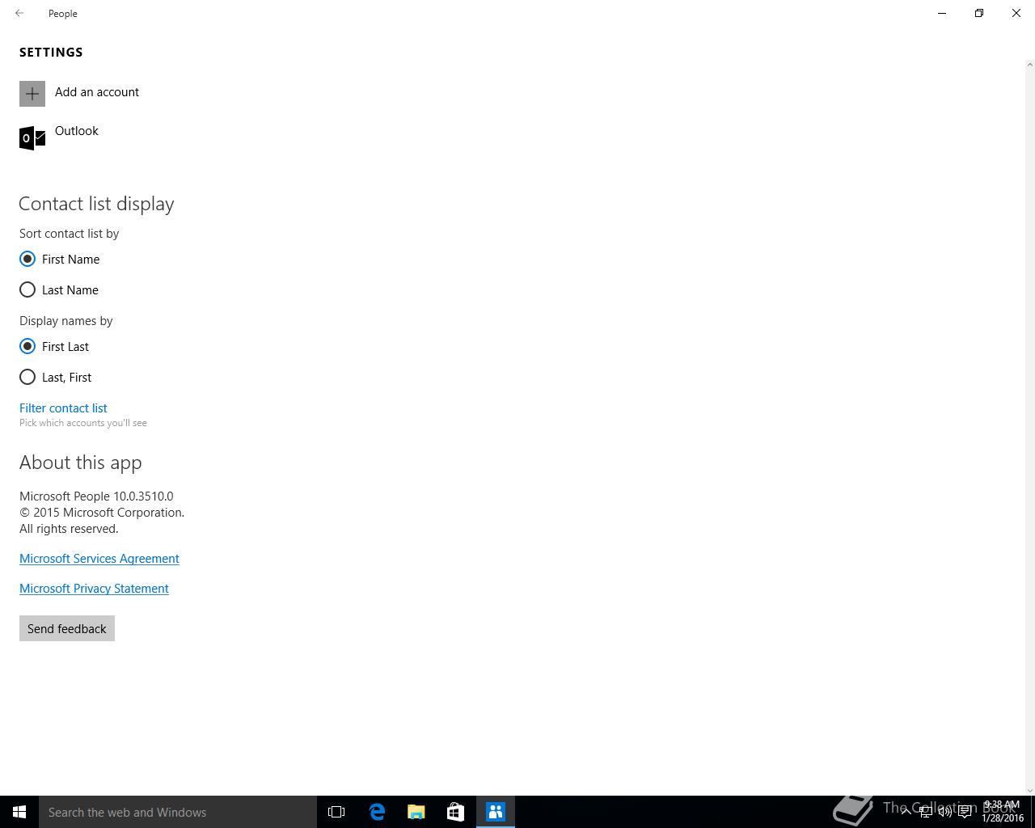Viewport: 1035px width, 828px height.
Task: Open the Windows Store taskbar icon
Action: (455, 812)
